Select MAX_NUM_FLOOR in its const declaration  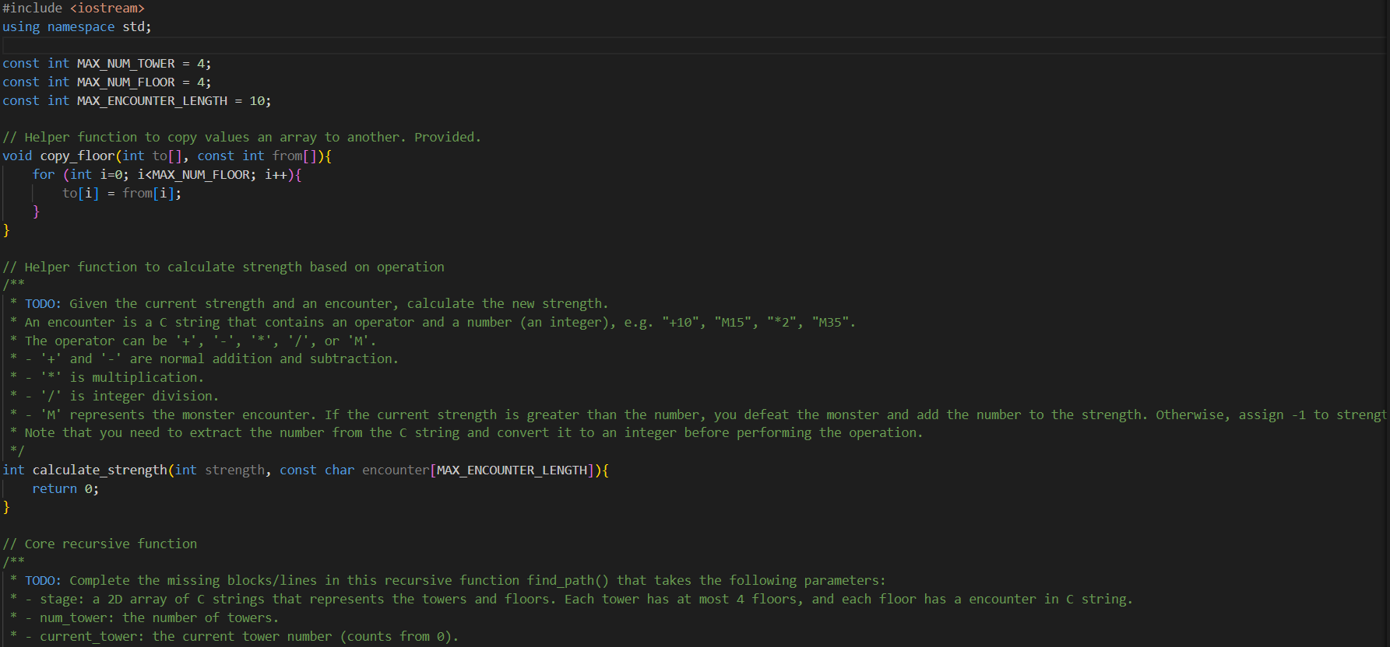[125, 82]
